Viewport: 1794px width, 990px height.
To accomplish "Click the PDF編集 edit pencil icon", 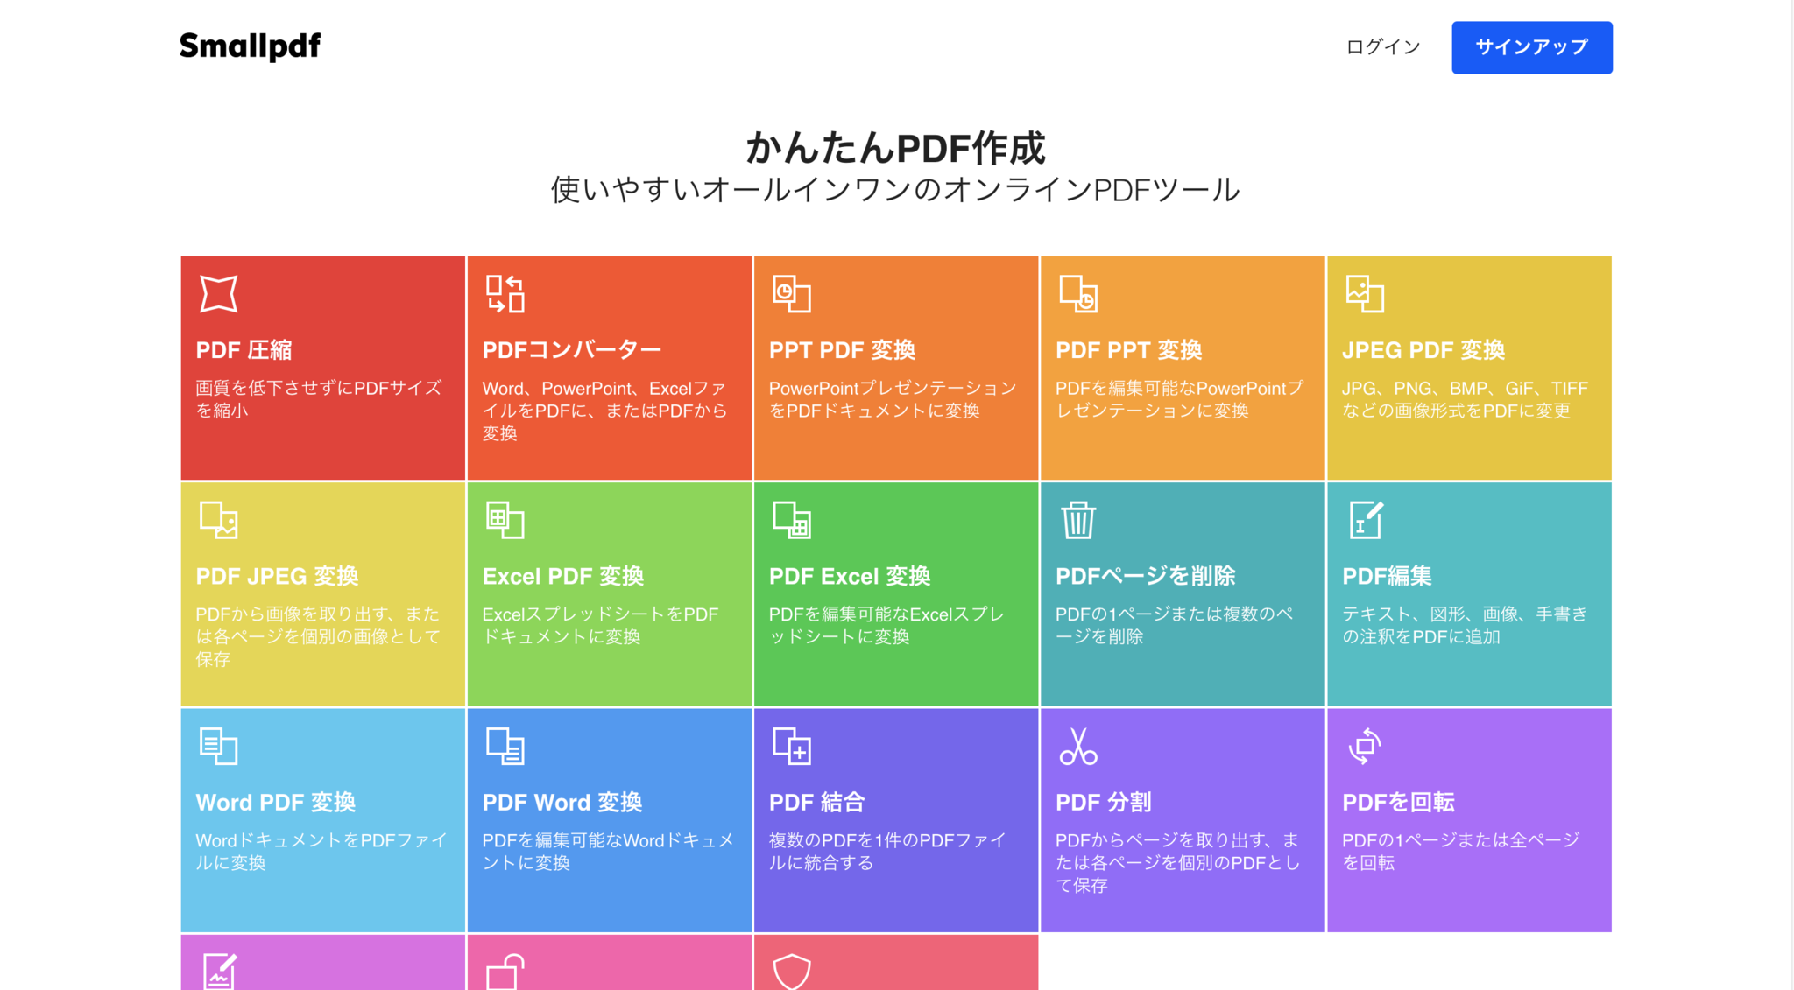I will 1365,520.
